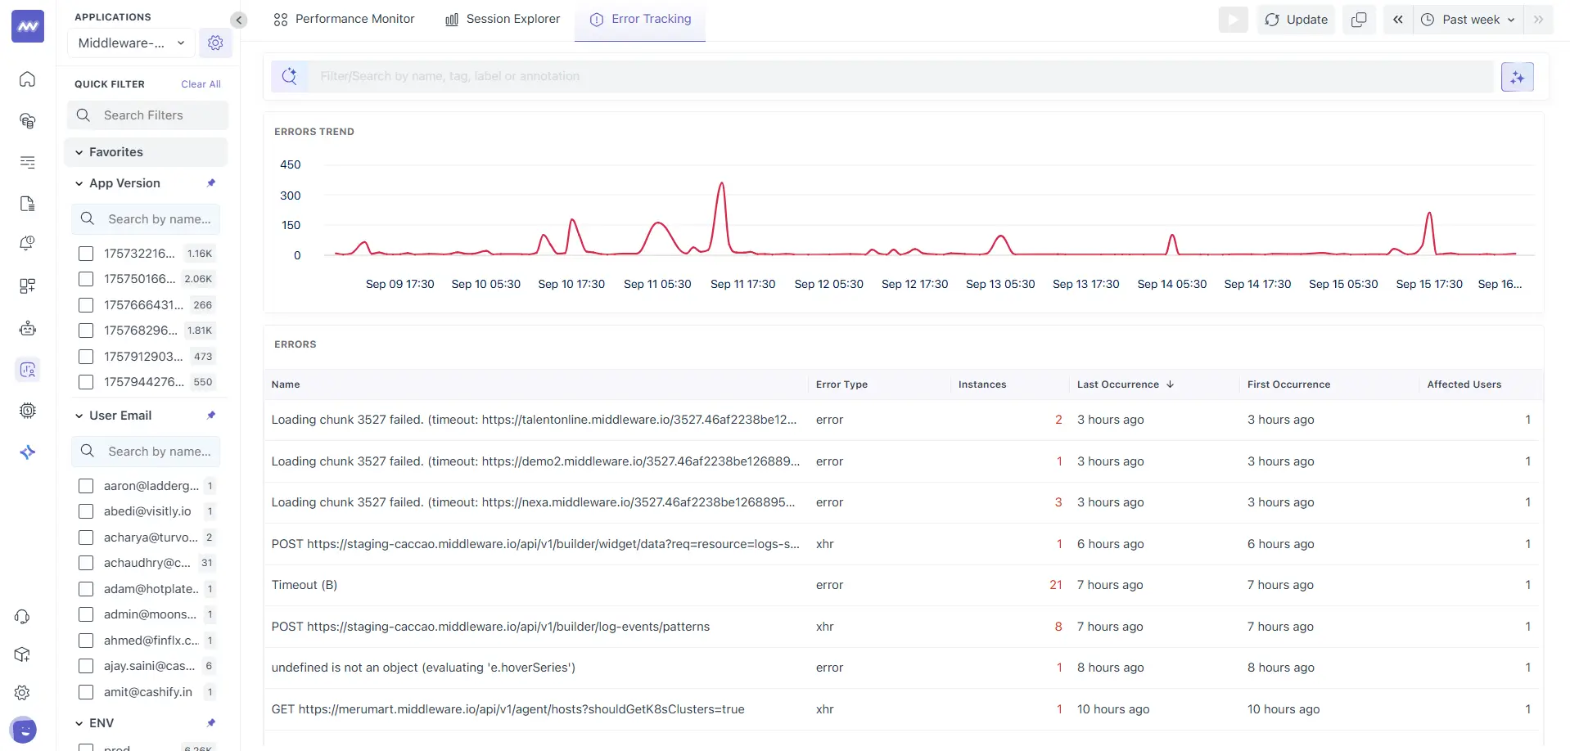Viewport: 1570px width, 751px height.
Task: Open the bot agent icon in the sidebar
Action: point(27,328)
